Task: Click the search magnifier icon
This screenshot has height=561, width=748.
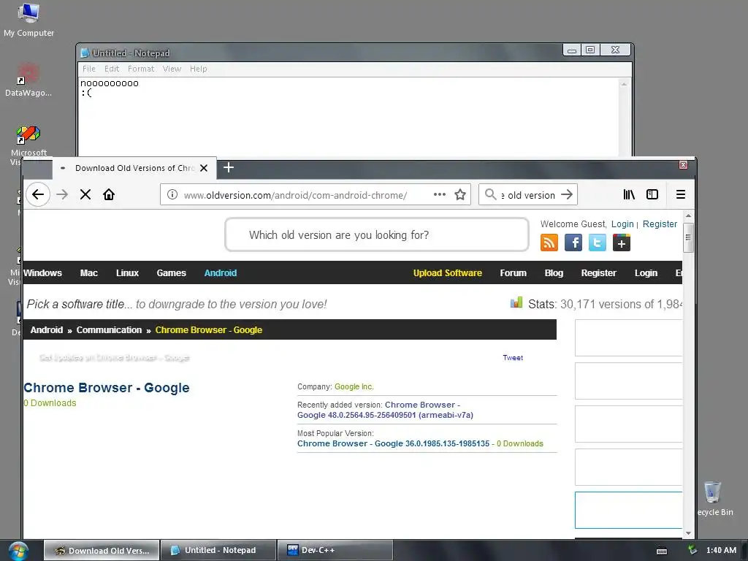Action: pyautogui.click(x=490, y=194)
